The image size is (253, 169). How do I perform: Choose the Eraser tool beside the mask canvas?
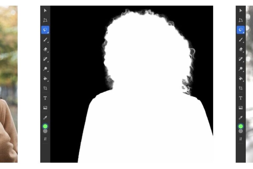tap(45, 49)
